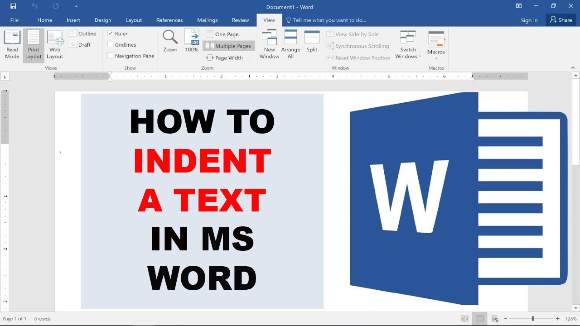Click Arrange All windows
This screenshot has width=580, height=326.
[x=290, y=44]
